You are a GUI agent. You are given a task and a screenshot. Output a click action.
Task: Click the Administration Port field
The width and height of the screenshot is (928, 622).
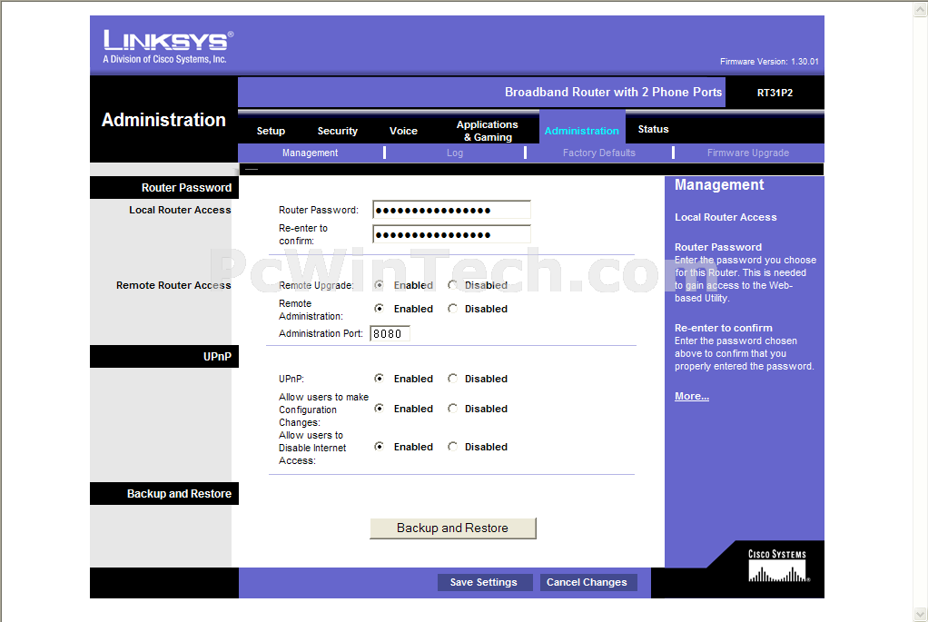(390, 334)
